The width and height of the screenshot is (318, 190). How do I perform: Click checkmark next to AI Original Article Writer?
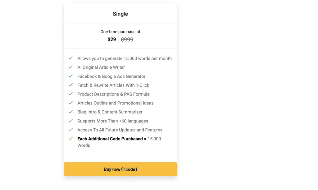click(x=70, y=67)
